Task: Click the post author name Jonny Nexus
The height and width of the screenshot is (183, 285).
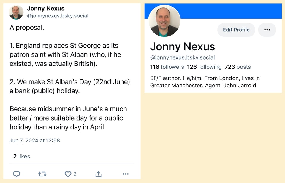Action: pyautogui.click(x=46, y=9)
